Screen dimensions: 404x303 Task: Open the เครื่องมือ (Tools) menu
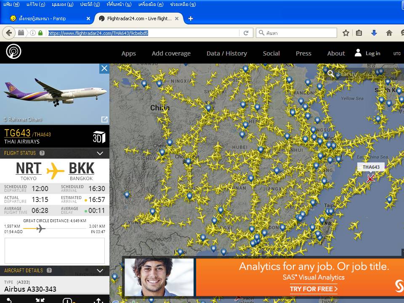click(151, 4)
